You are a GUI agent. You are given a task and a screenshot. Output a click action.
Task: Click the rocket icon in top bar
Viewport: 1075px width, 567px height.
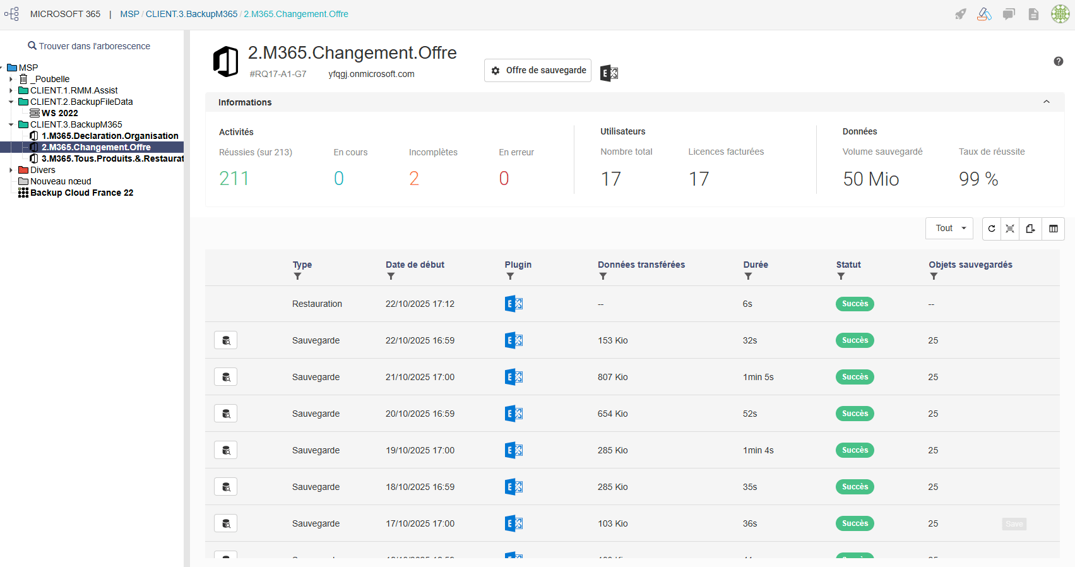tap(960, 14)
